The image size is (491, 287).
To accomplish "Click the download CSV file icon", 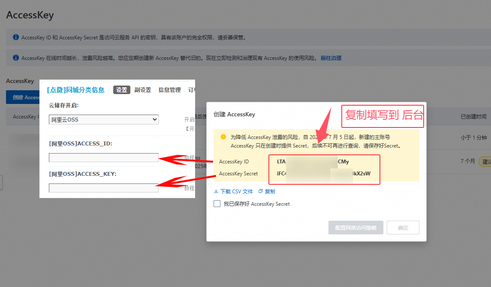I will point(216,191).
